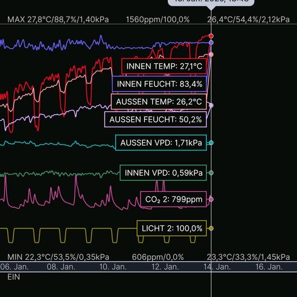Screen dimensions: 297x297
Task: Click the AUSSEN TEMP 26,2°C label
Action: tap(159, 101)
